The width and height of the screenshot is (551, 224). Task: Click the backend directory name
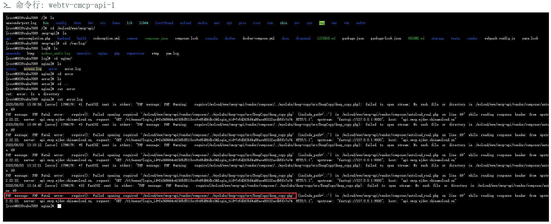(64, 38)
